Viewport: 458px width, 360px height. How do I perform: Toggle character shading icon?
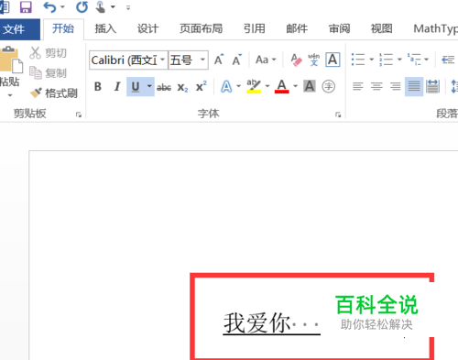pos(310,86)
